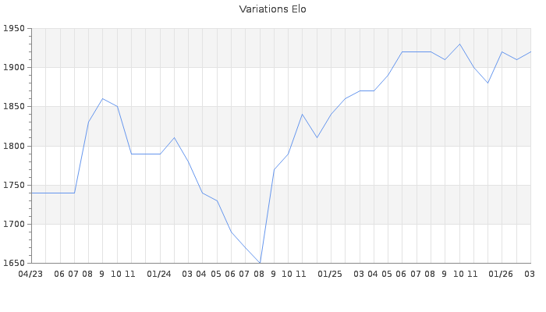This screenshot has width=546, height=312.
Task: Click the 1810 bump right after 01/24
Action: click(174, 137)
